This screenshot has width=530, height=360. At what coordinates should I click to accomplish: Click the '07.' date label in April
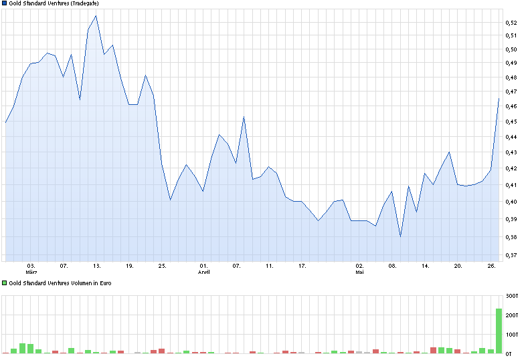236,266
